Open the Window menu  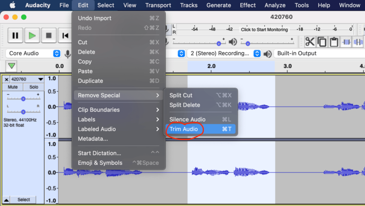click(x=349, y=5)
